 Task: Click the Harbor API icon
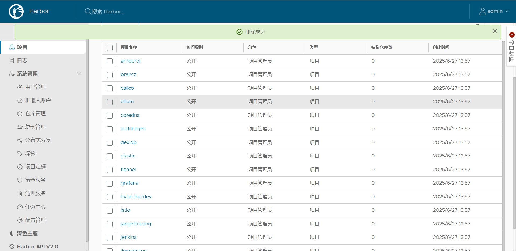coord(12,247)
